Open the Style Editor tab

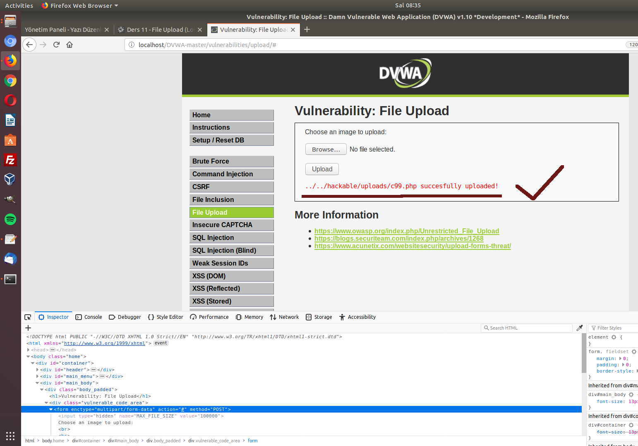pyautogui.click(x=165, y=317)
